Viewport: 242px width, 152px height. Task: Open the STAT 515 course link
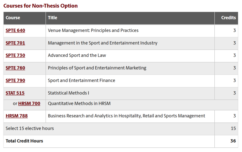click(x=15, y=93)
